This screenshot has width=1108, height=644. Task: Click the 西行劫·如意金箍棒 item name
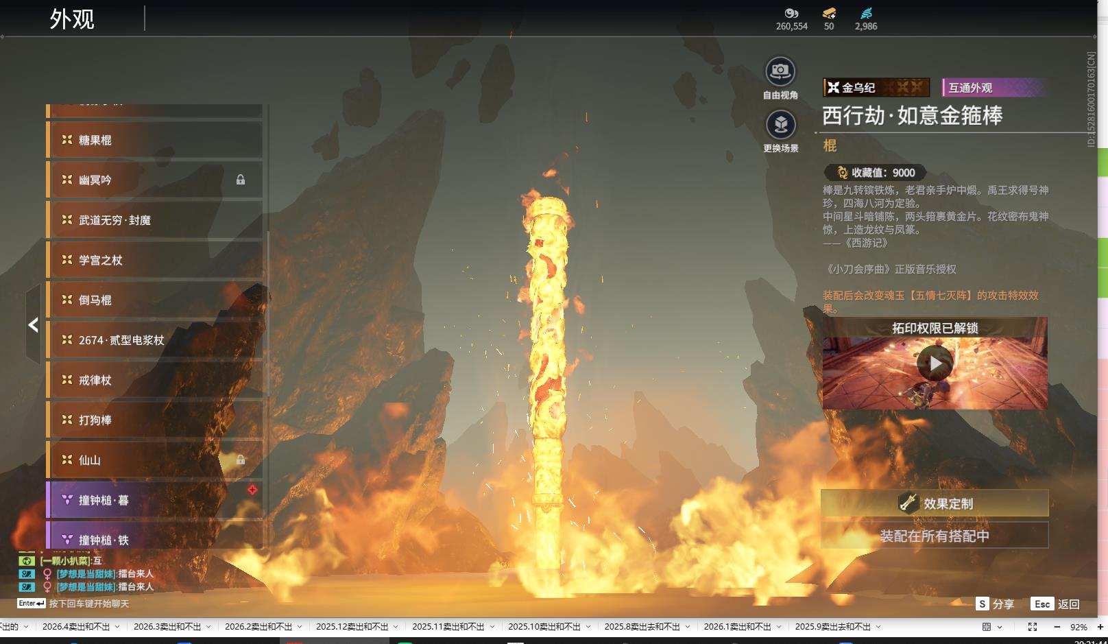click(x=913, y=115)
